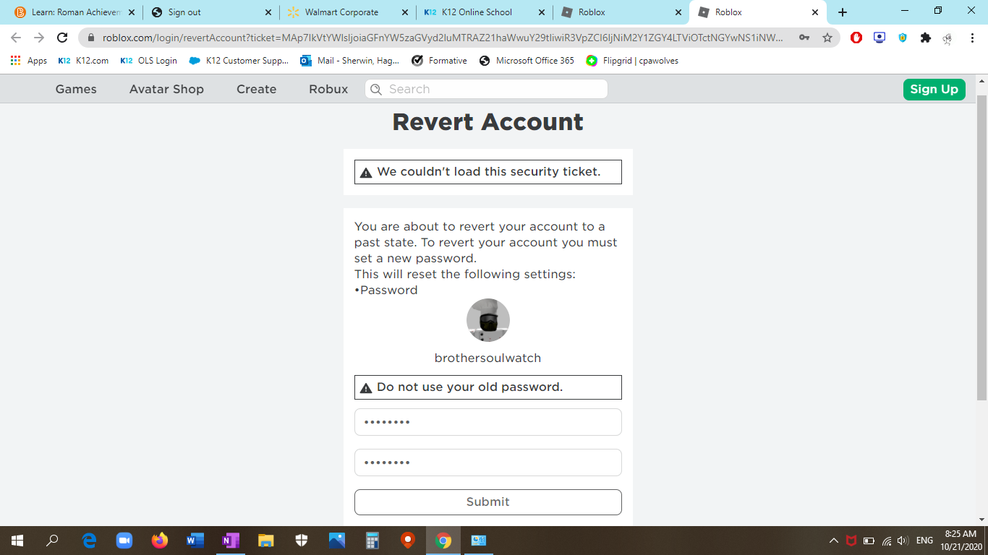Open a new browser tab
988x555 pixels.
click(x=843, y=12)
